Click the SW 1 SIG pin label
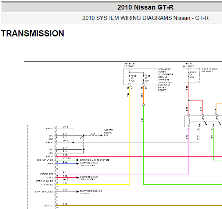The image size is (222, 209). coord(49,206)
